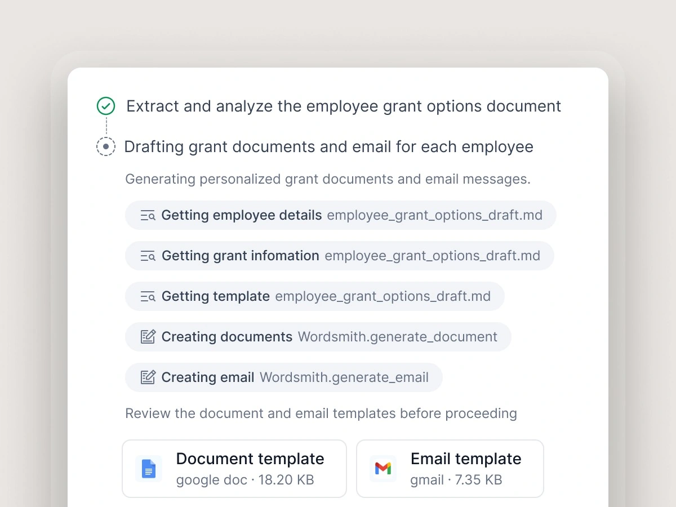Click 'Drafting grant documents and email for each employee'
Screen dimensions: 676x507
(329, 147)
